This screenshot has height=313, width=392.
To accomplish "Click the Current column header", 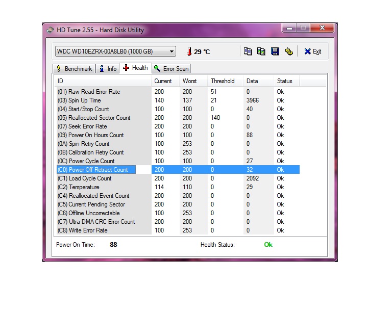I will tap(165, 81).
